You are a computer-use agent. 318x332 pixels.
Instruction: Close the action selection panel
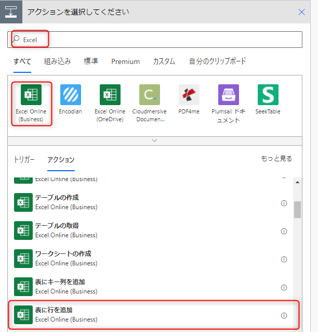[301, 12]
